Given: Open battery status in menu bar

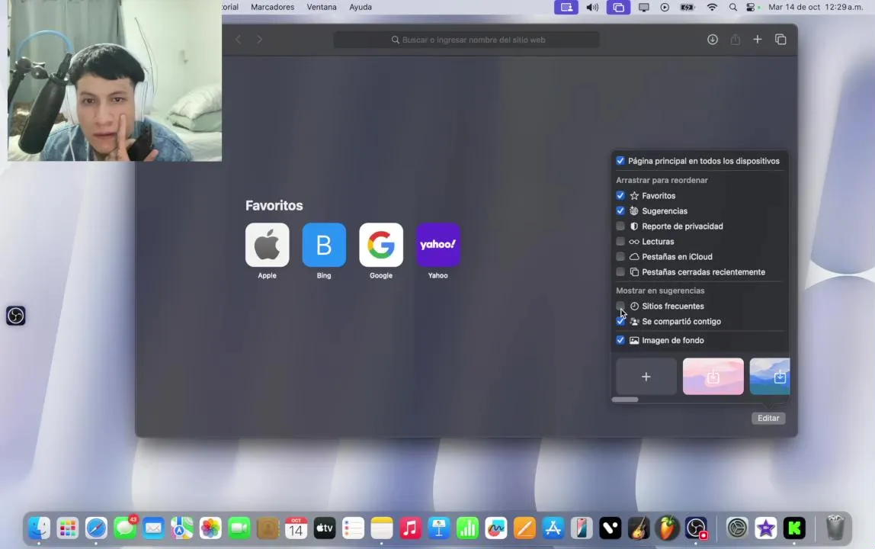Looking at the screenshot, I should pyautogui.click(x=687, y=8).
